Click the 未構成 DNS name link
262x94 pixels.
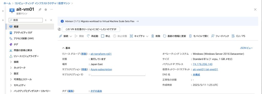click(196, 75)
